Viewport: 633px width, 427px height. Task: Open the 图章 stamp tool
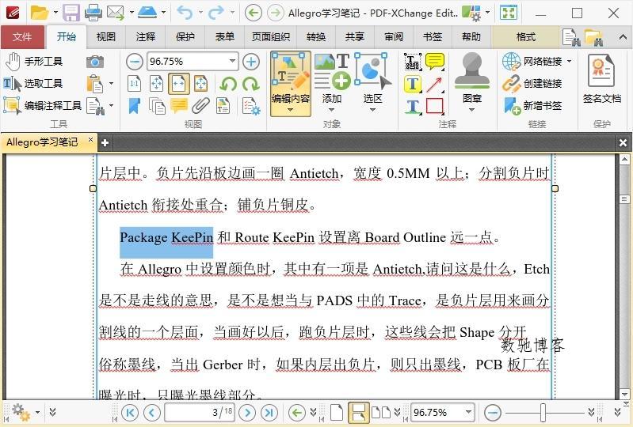pyautogui.click(x=472, y=77)
